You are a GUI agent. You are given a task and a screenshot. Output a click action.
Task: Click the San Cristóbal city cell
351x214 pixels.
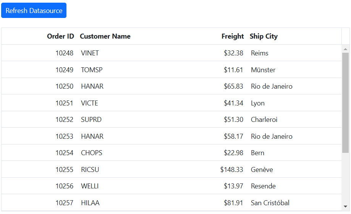tap(270, 203)
